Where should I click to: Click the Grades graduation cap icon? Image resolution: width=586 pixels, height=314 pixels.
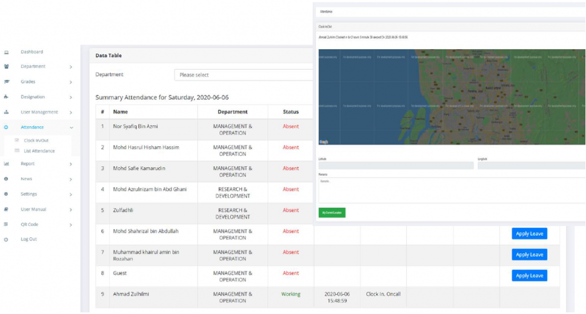[x=6, y=82]
